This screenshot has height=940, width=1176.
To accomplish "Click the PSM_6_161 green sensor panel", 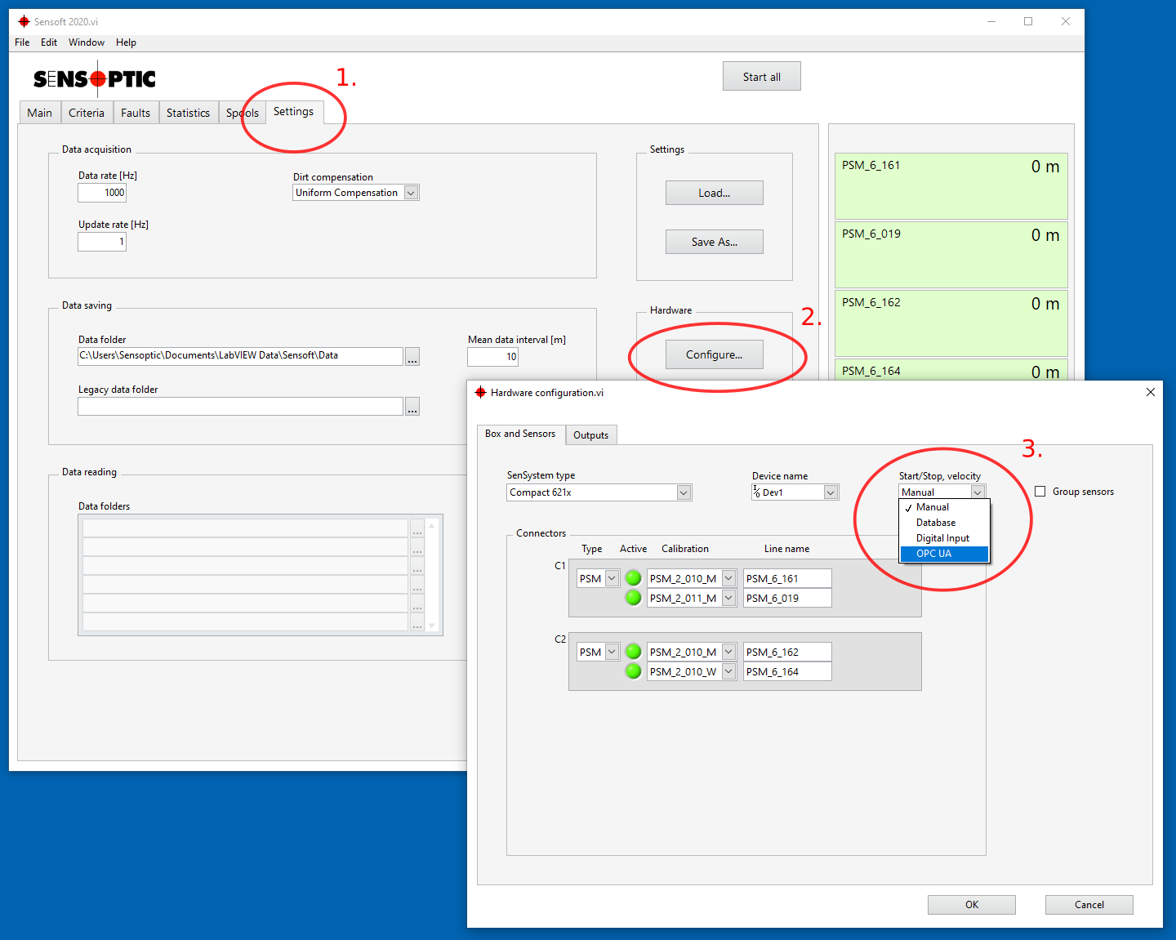I will tap(951, 186).
